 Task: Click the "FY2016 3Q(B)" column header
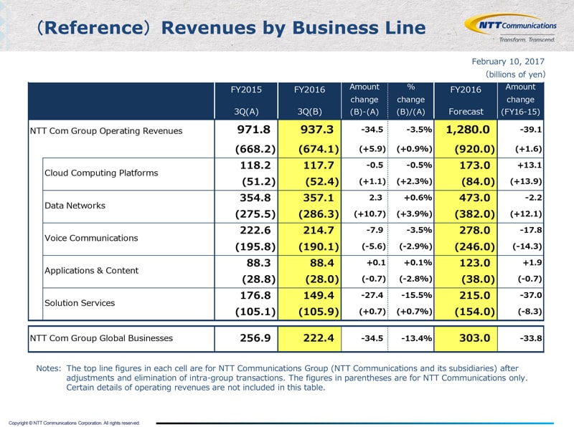point(309,100)
